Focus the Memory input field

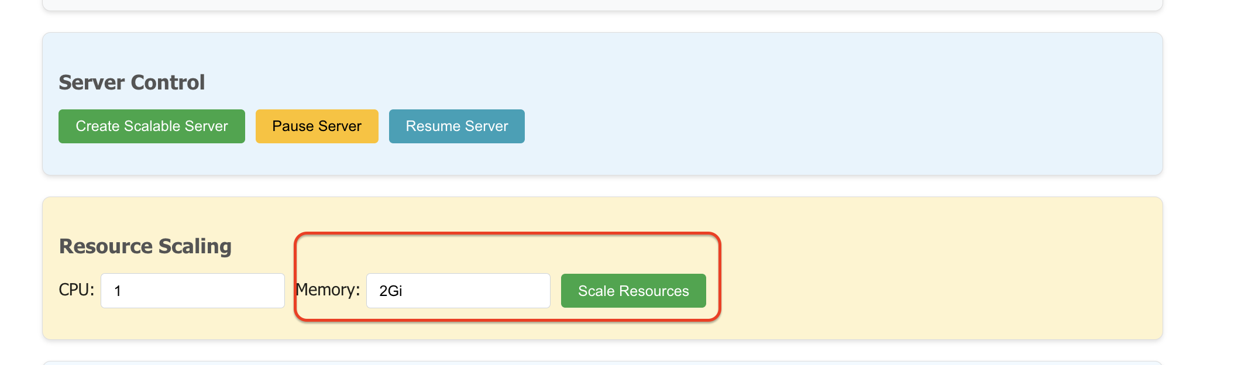coord(458,291)
